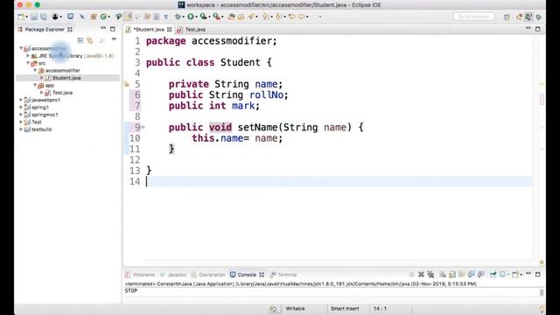Click the Back navigation arrow icon
The height and width of the screenshot is (315, 560).
[x=302, y=17]
